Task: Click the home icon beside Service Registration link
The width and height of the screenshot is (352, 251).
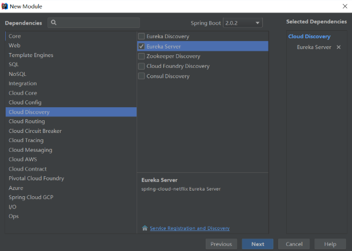Action: tap(145, 228)
